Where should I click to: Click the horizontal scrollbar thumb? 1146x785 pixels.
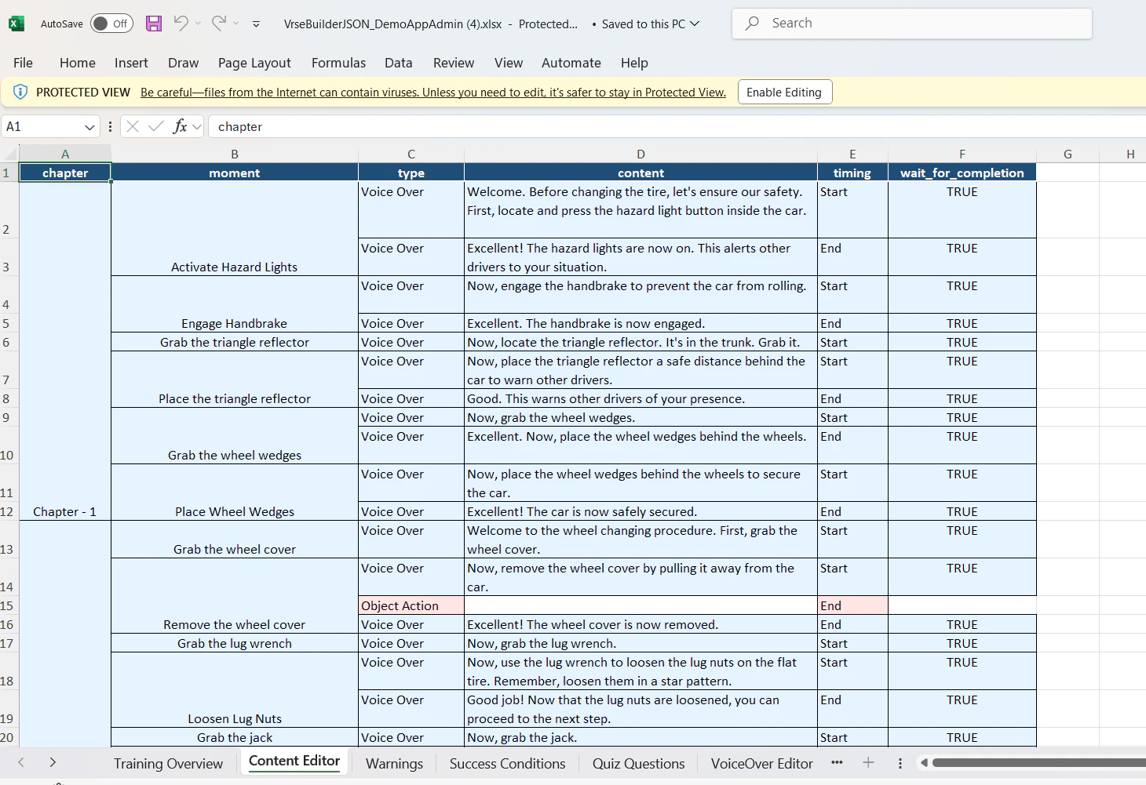click(1038, 762)
